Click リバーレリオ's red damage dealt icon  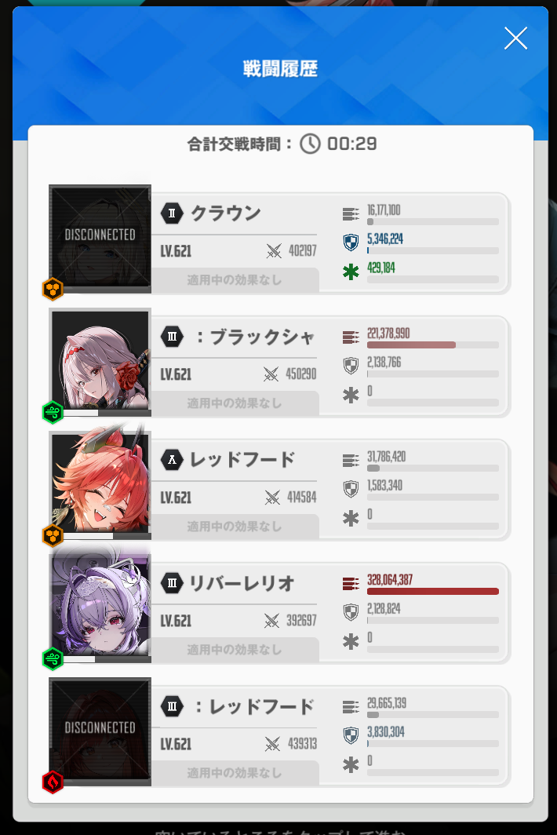[x=351, y=584]
